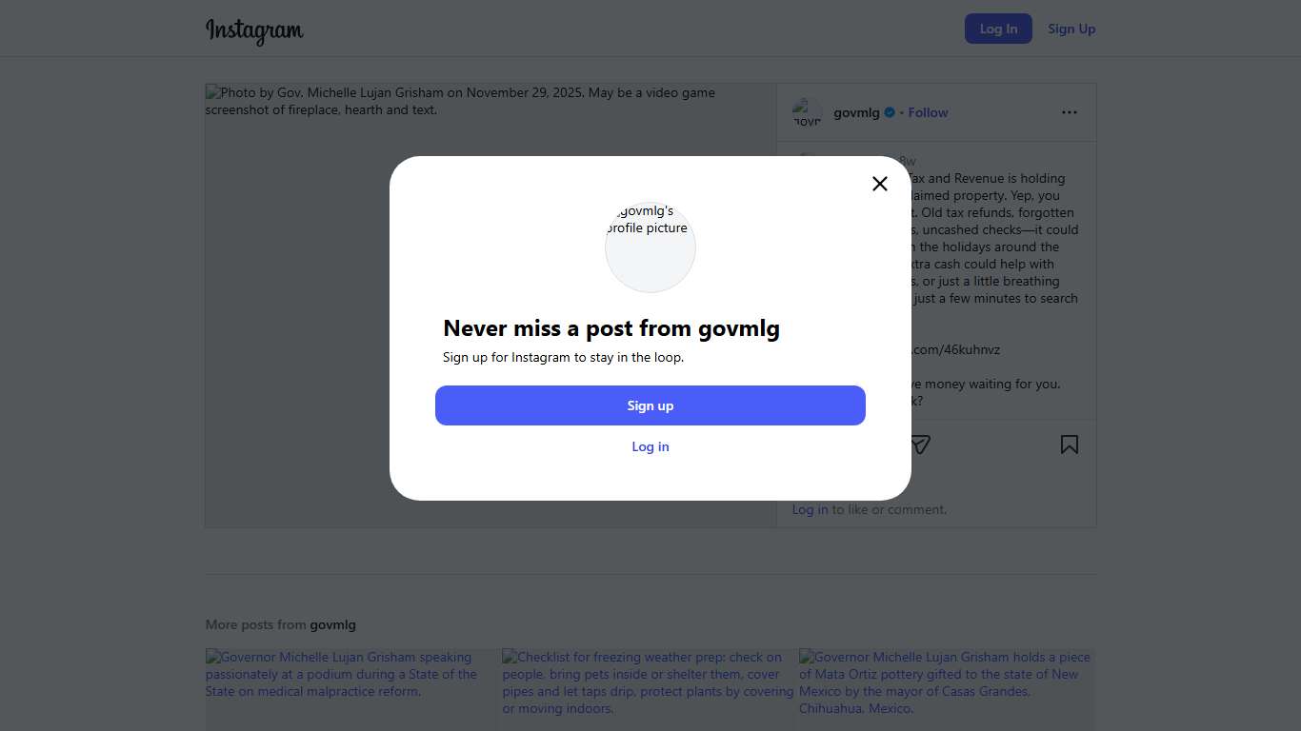Open the post's more options ellipsis menu
The image size is (1301, 731).
1070,112
